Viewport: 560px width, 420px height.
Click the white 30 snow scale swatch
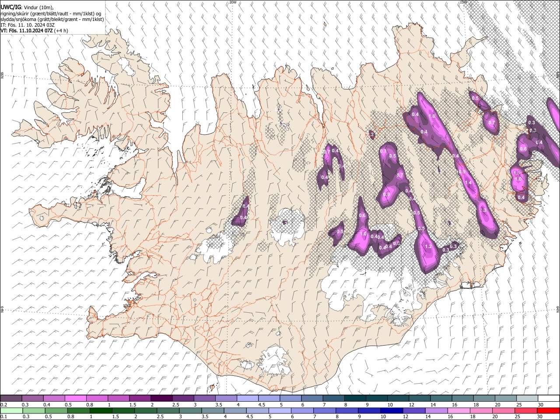549,399
